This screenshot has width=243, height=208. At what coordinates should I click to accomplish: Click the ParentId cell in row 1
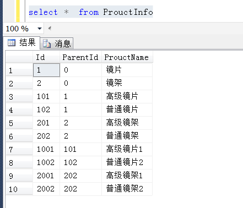point(80,70)
